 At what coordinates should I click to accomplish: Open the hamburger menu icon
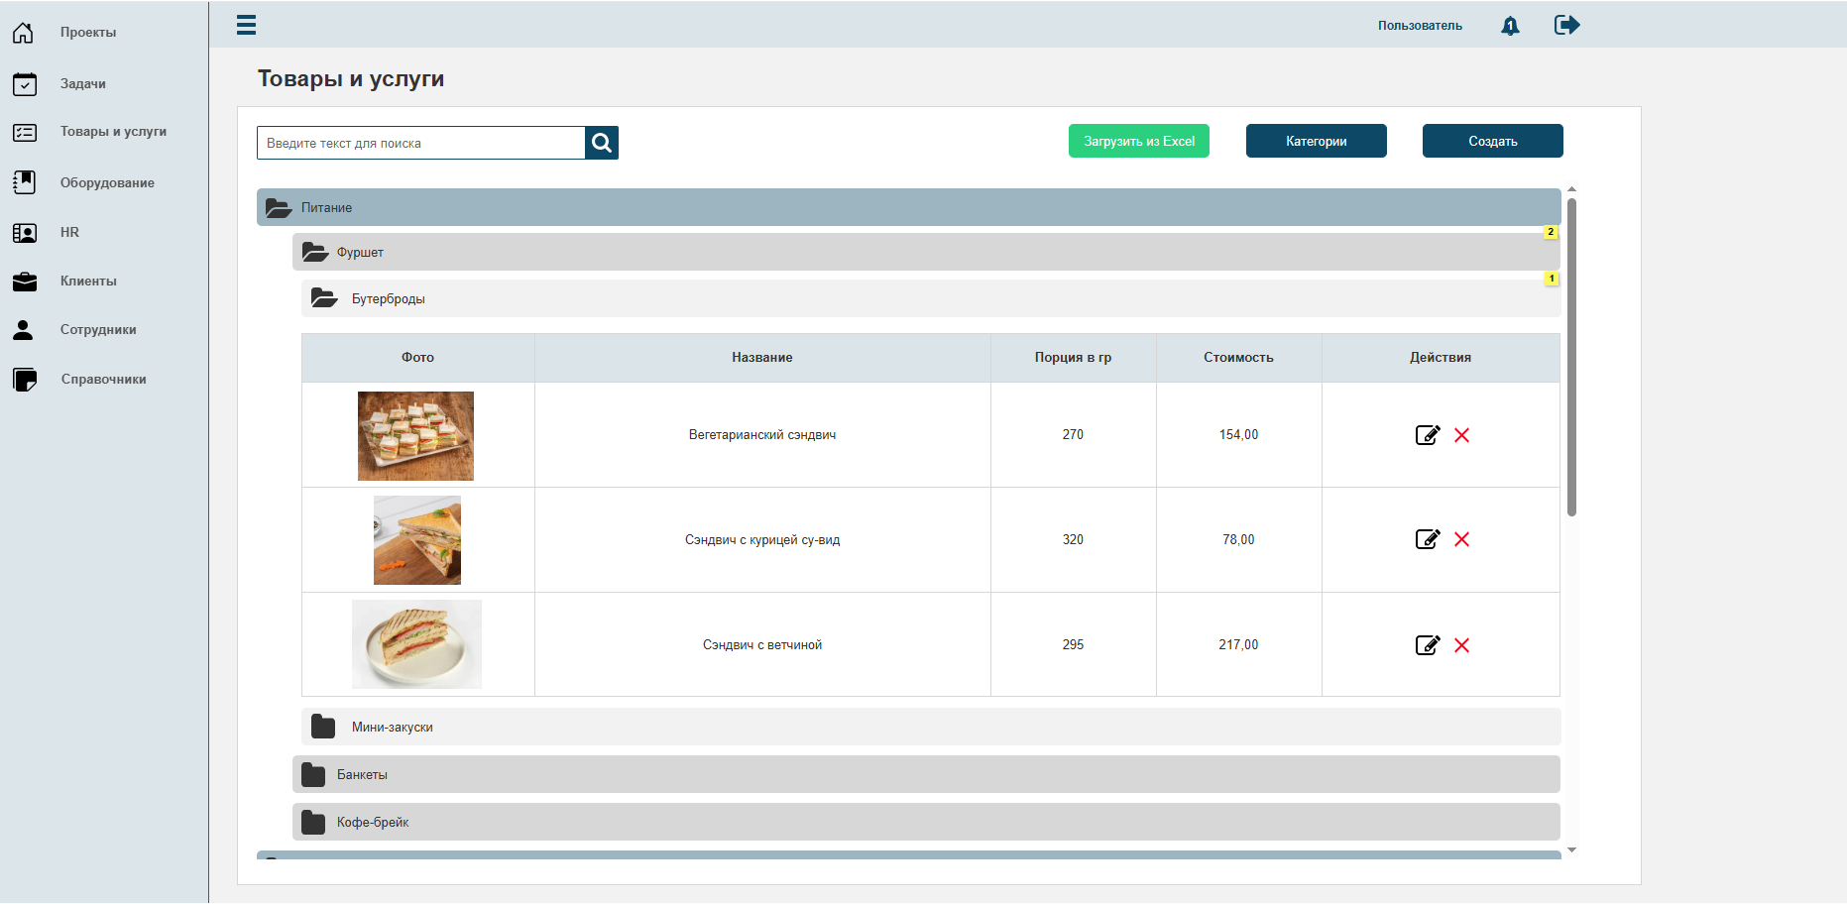[246, 25]
